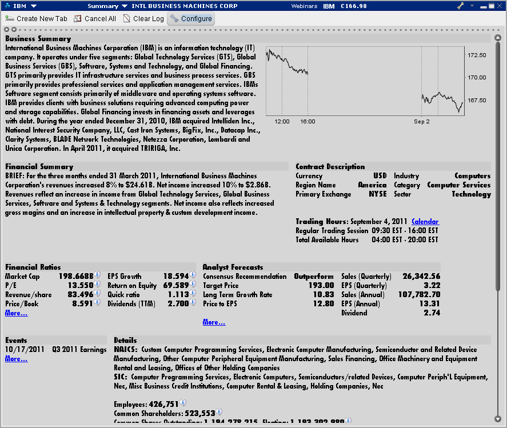Click scrollbar up arrow button
Image resolution: width=507 pixels, height=428 pixels.
498,38
